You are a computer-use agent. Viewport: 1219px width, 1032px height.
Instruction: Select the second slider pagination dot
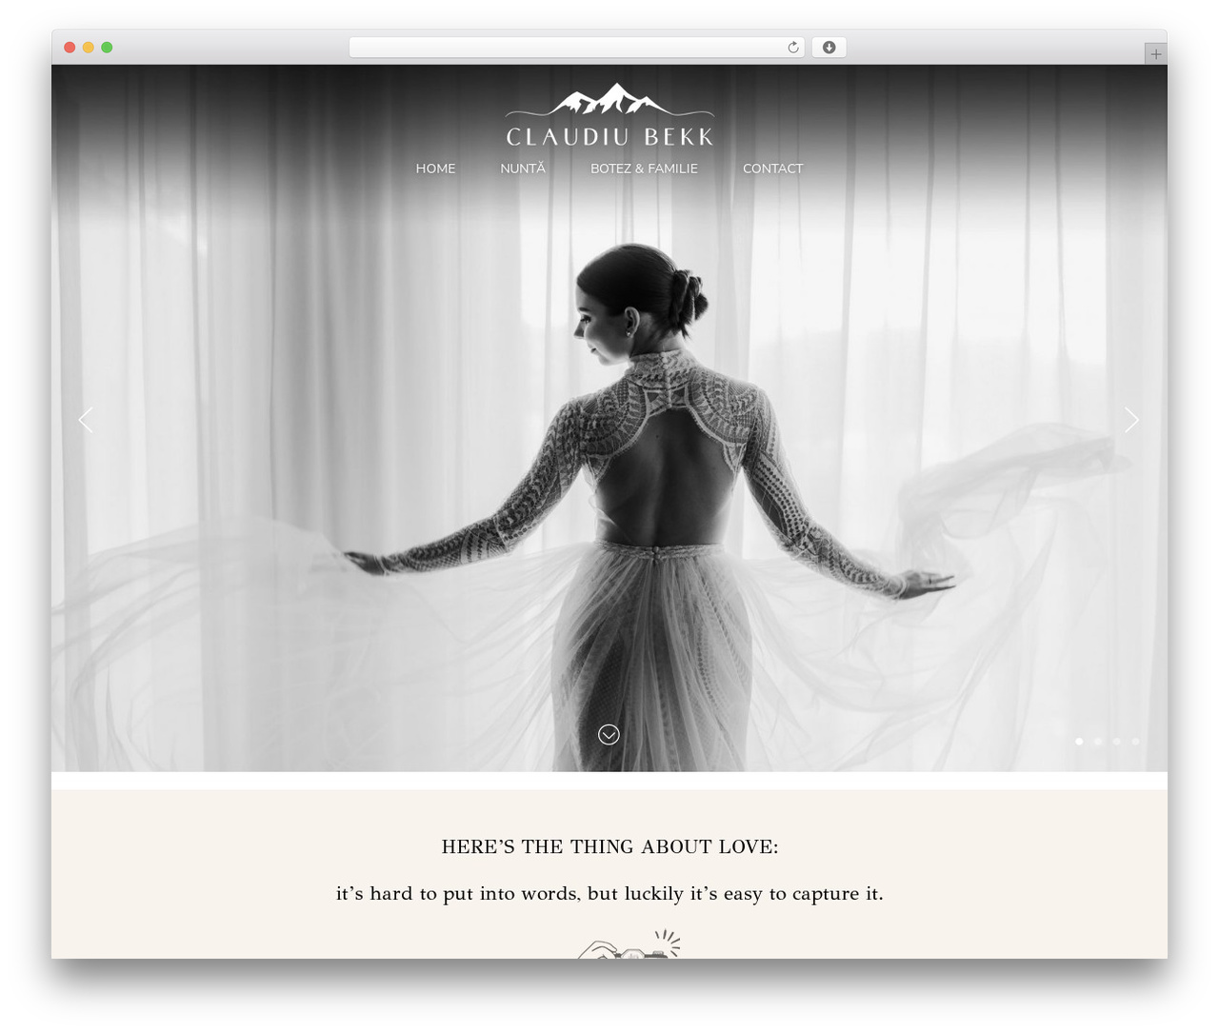[1098, 741]
